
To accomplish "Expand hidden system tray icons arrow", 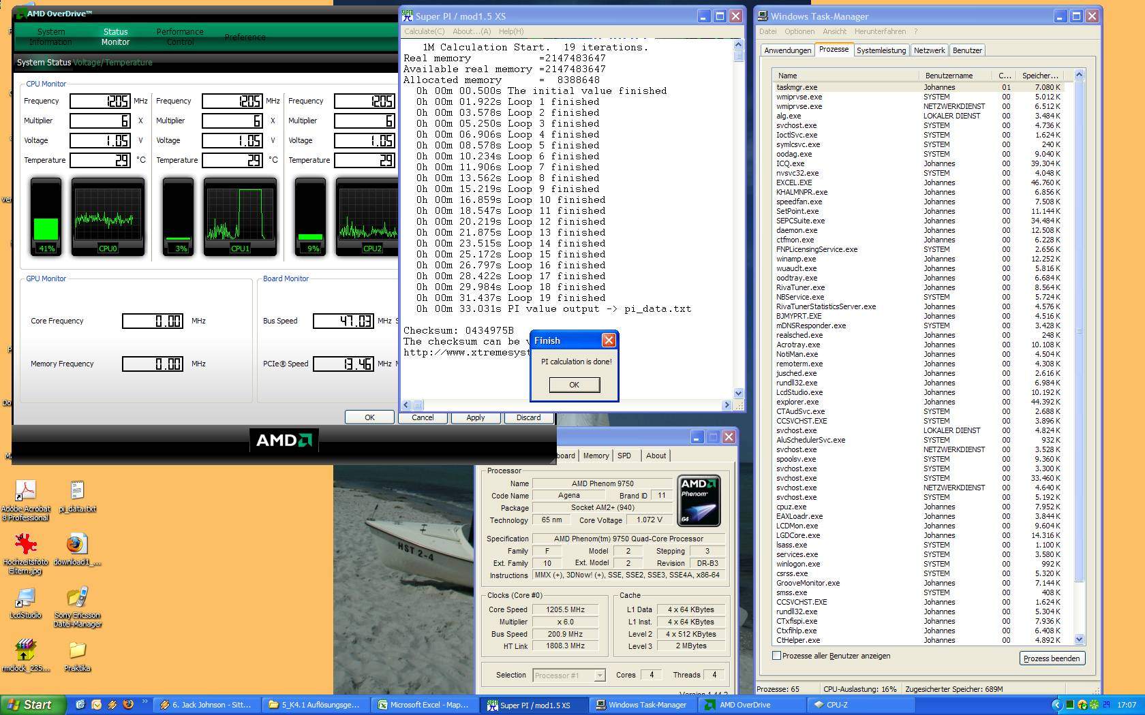I will (1057, 705).
